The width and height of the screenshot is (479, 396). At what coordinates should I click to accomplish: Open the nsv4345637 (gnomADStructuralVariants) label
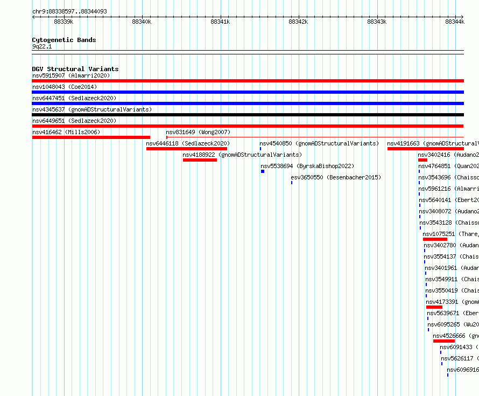[x=92, y=109]
